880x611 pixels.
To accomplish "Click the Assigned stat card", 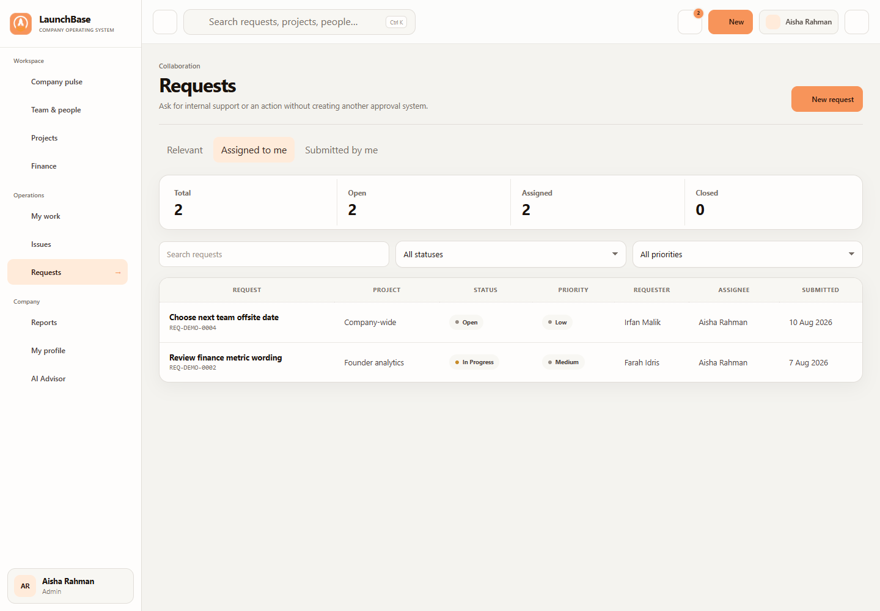I will (598, 202).
